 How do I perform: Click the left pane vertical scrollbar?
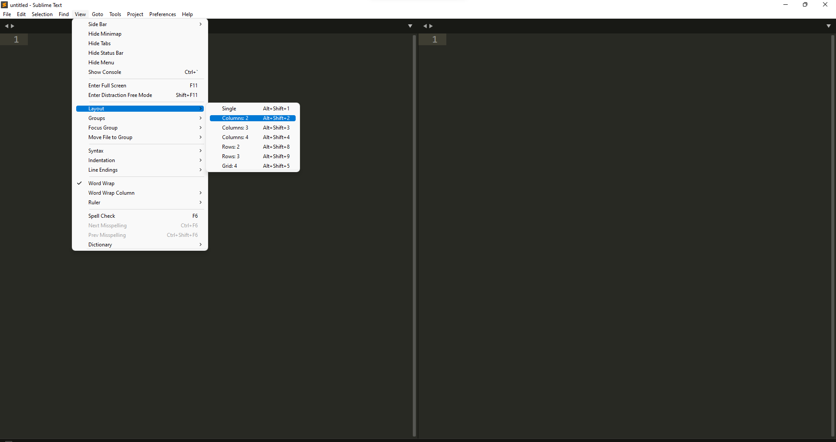pos(414,235)
